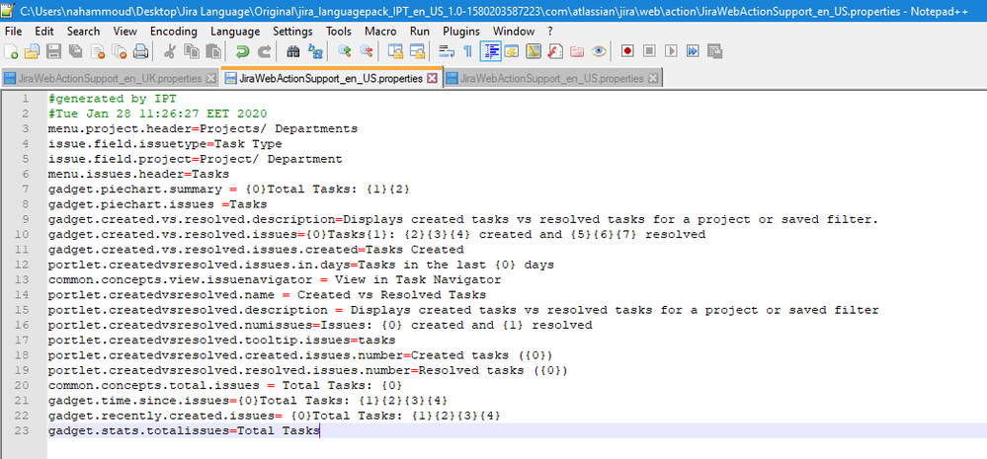Open the Replace dialog icon
Viewport: 987px width, 459px height.
click(x=315, y=51)
